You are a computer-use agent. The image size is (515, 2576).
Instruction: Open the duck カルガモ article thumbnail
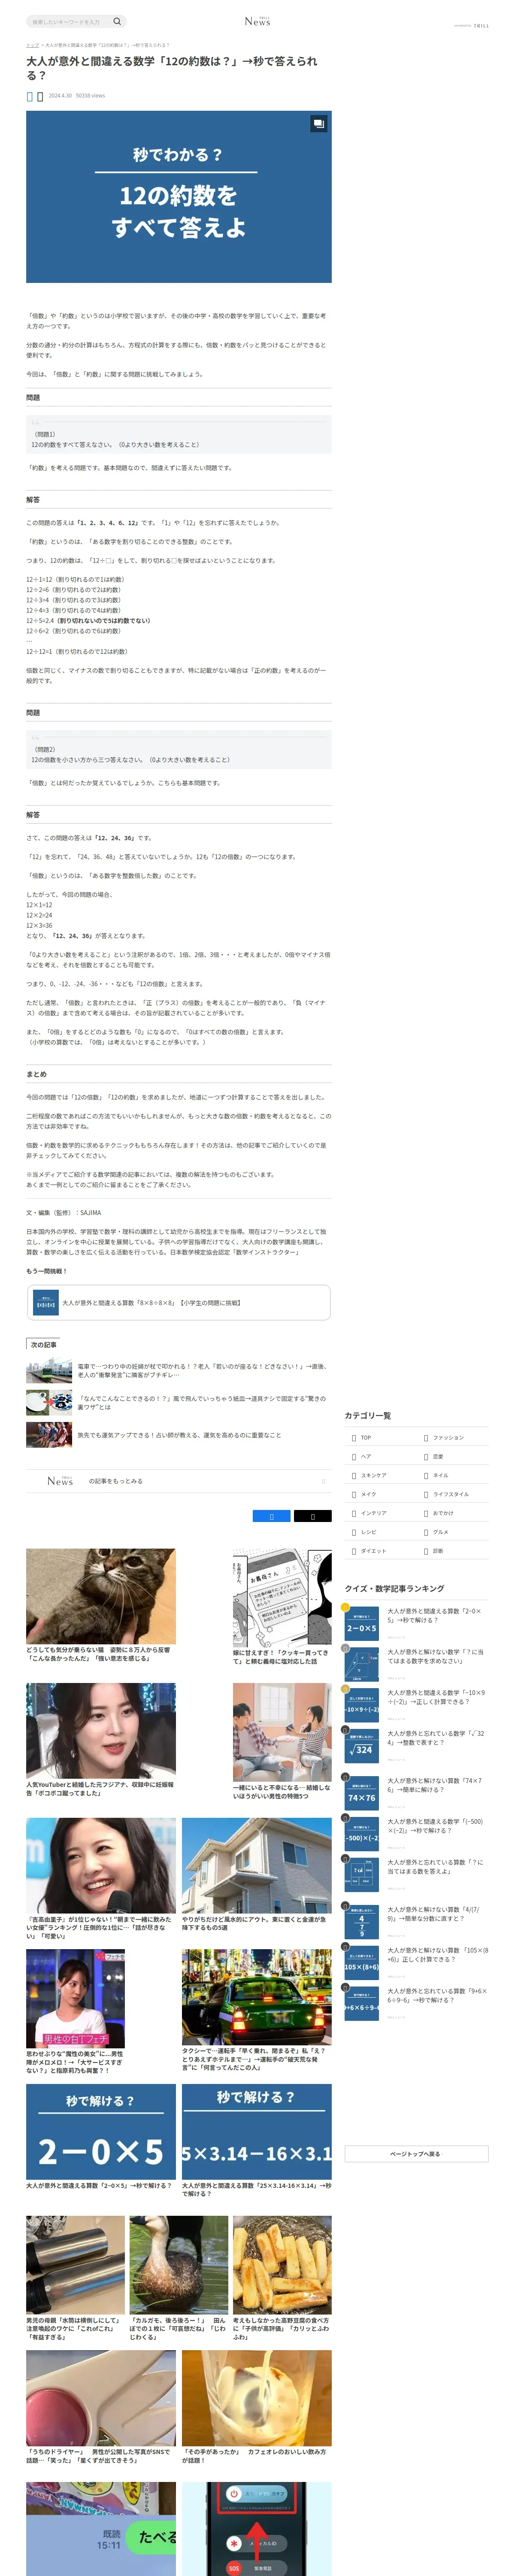pos(178,2265)
